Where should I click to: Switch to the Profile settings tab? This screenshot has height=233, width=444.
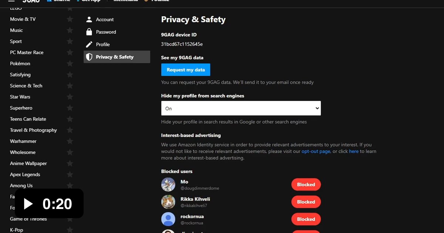point(103,44)
